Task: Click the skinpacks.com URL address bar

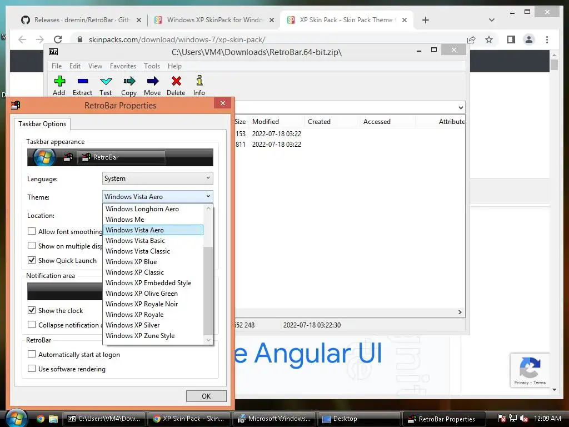Action: pos(268,39)
